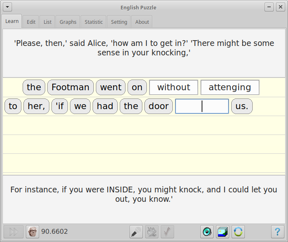Click the score value 90.6602
Screen dimensions: 288x242
[55, 232]
